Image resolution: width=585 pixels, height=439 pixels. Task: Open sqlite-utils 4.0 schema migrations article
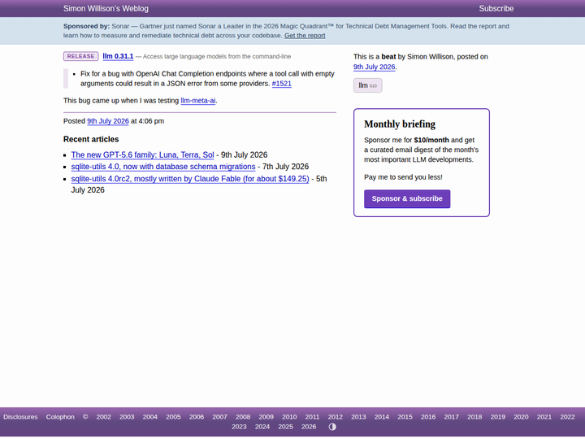pos(163,167)
